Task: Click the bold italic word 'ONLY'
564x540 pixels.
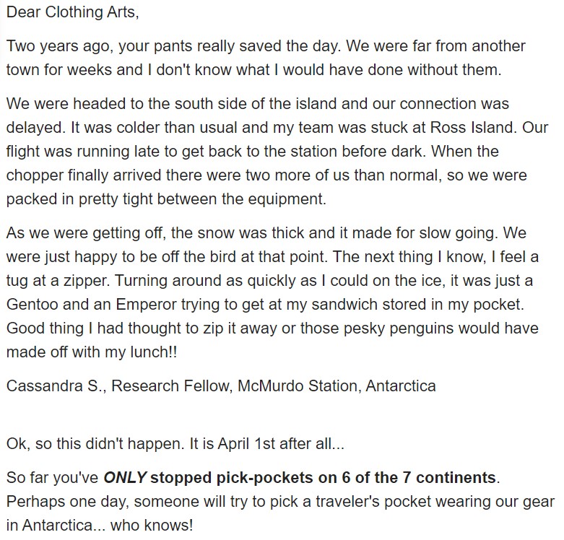Action: click(x=125, y=477)
